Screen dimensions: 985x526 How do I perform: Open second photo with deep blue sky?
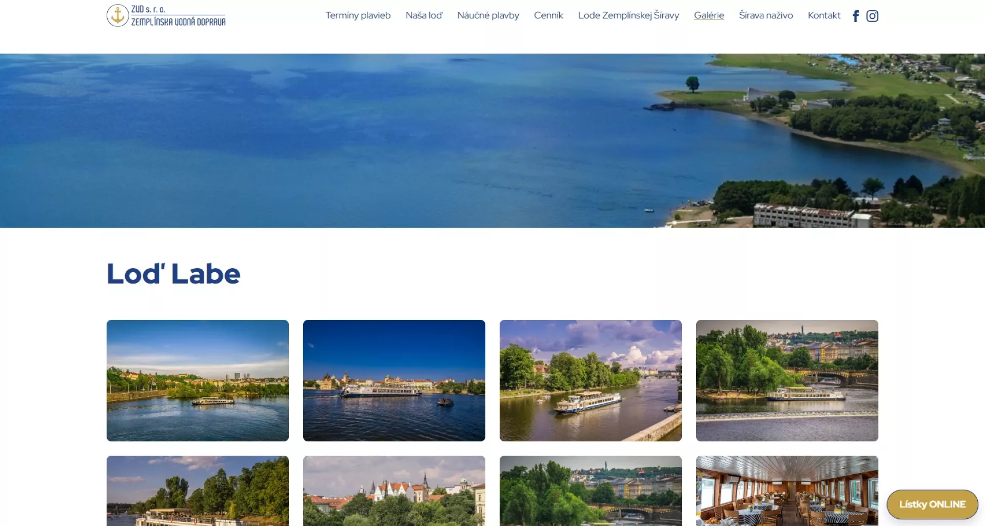(394, 380)
